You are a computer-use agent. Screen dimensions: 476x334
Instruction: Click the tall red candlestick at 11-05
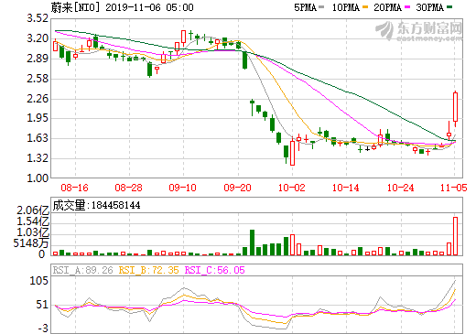pos(455,109)
